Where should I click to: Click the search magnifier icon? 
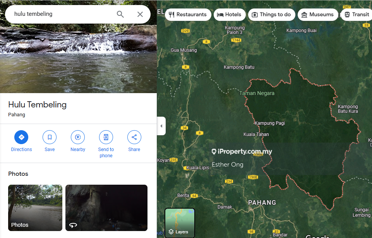120,14
